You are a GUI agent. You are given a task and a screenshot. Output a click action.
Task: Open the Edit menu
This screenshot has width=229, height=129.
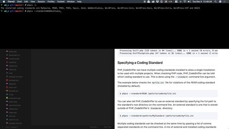[26, 1]
